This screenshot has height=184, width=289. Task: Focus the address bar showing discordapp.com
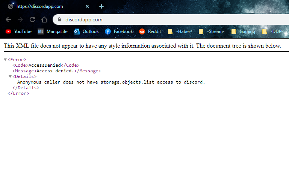point(171,19)
